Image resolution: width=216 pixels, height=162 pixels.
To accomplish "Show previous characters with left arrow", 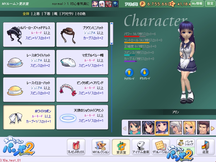I will click(124, 128).
